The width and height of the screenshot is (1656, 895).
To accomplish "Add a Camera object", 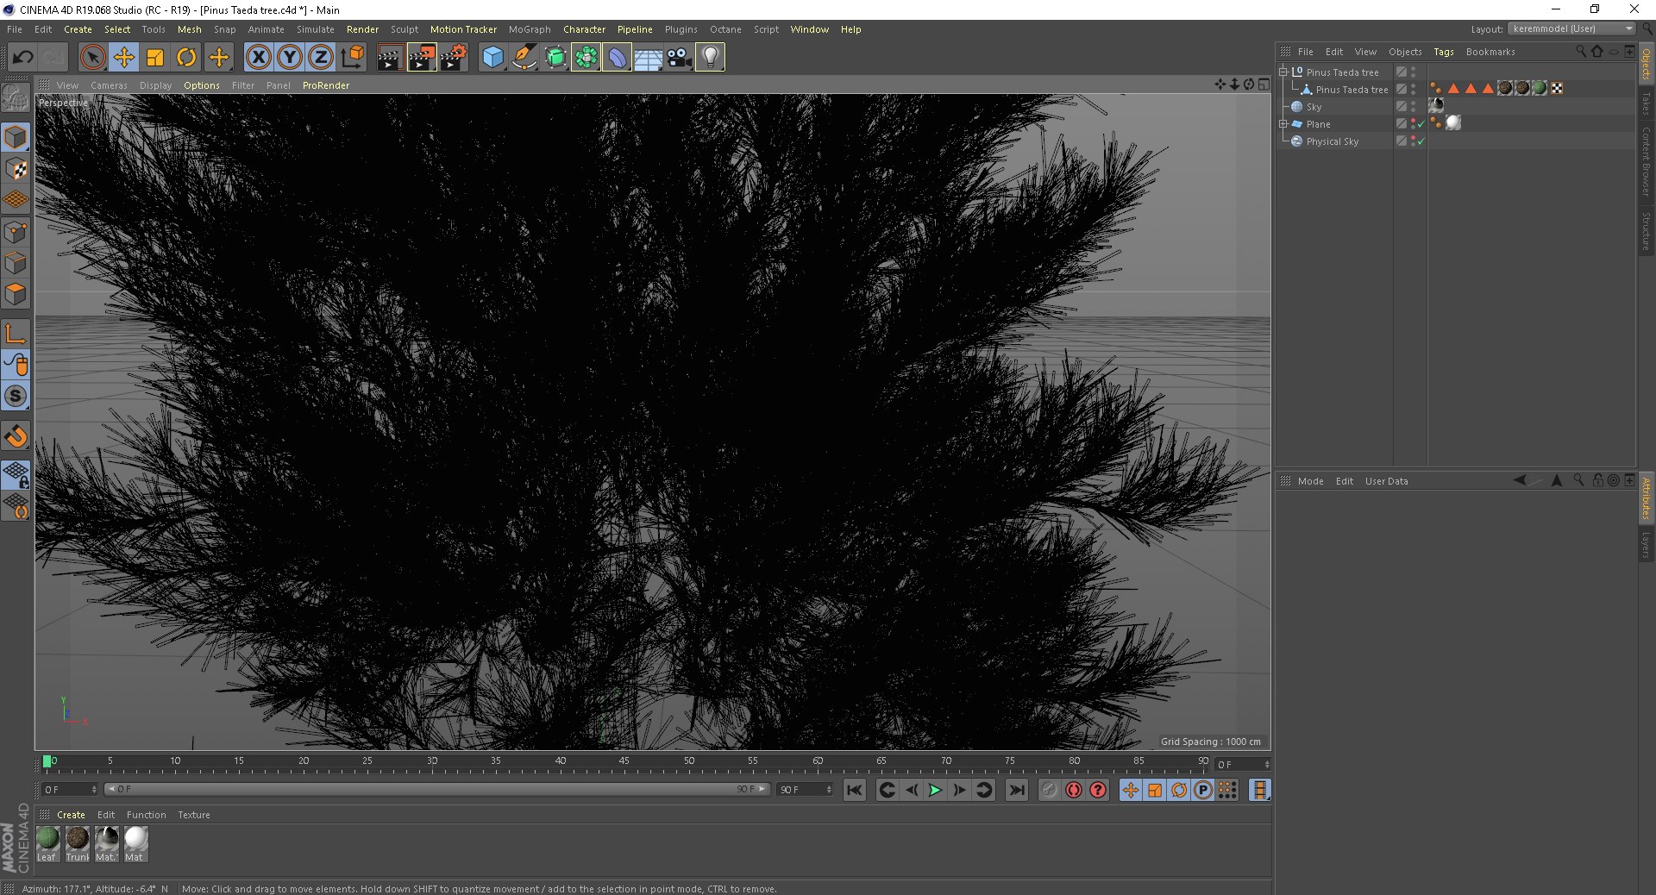I will coord(679,58).
